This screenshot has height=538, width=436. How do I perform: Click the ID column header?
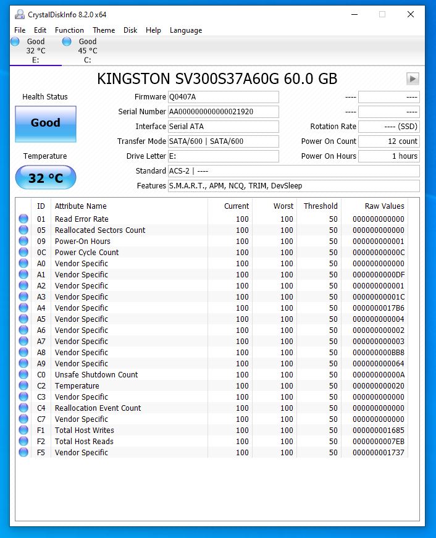coord(41,206)
